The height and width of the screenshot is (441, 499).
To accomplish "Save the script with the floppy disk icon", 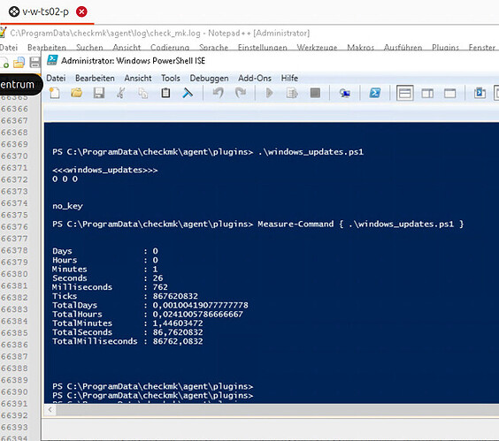I will point(99,93).
